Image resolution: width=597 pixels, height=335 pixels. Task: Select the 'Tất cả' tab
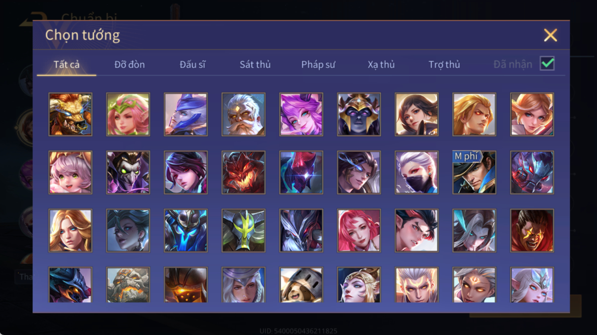67,65
